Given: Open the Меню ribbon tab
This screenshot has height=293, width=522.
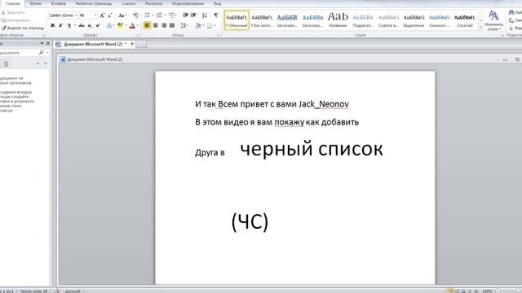Looking at the screenshot, I should pyautogui.click(x=36, y=3).
